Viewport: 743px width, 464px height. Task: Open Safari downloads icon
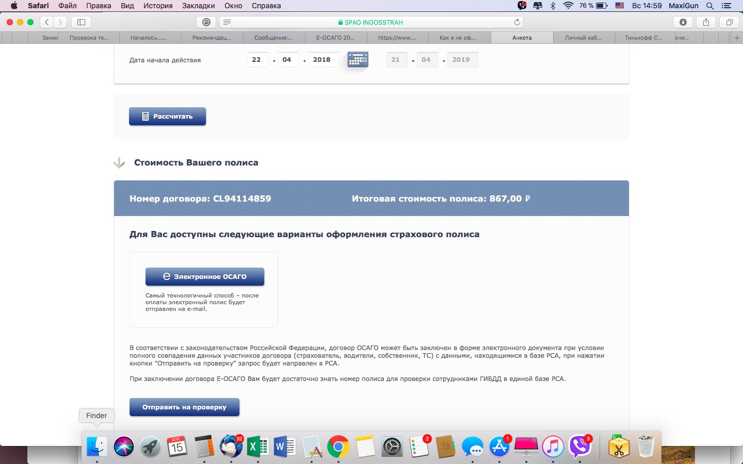[x=683, y=22]
